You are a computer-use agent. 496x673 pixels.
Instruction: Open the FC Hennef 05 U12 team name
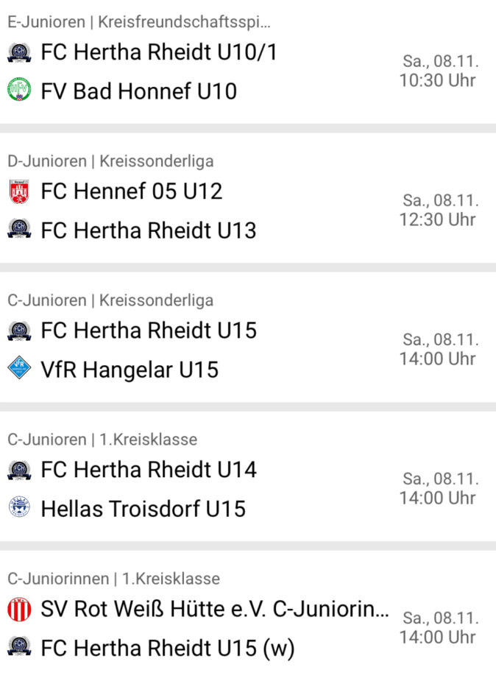pyautogui.click(x=132, y=191)
